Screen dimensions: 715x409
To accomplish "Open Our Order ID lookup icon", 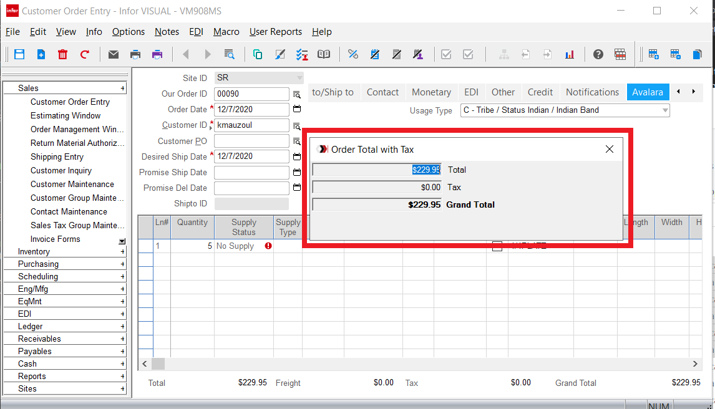I will pyautogui.click(x=297, y=94).
